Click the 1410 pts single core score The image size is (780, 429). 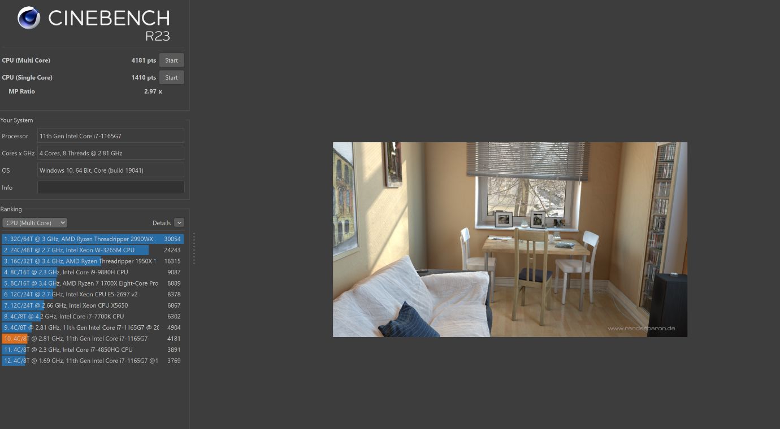pos(144,77)
